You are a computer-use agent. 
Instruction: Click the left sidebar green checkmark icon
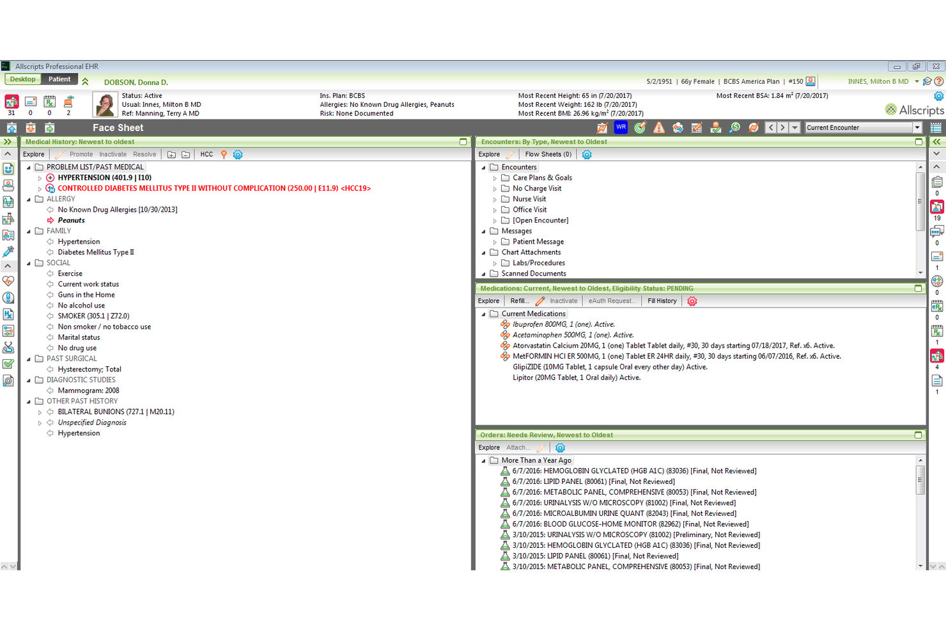[x=8, y=364]
